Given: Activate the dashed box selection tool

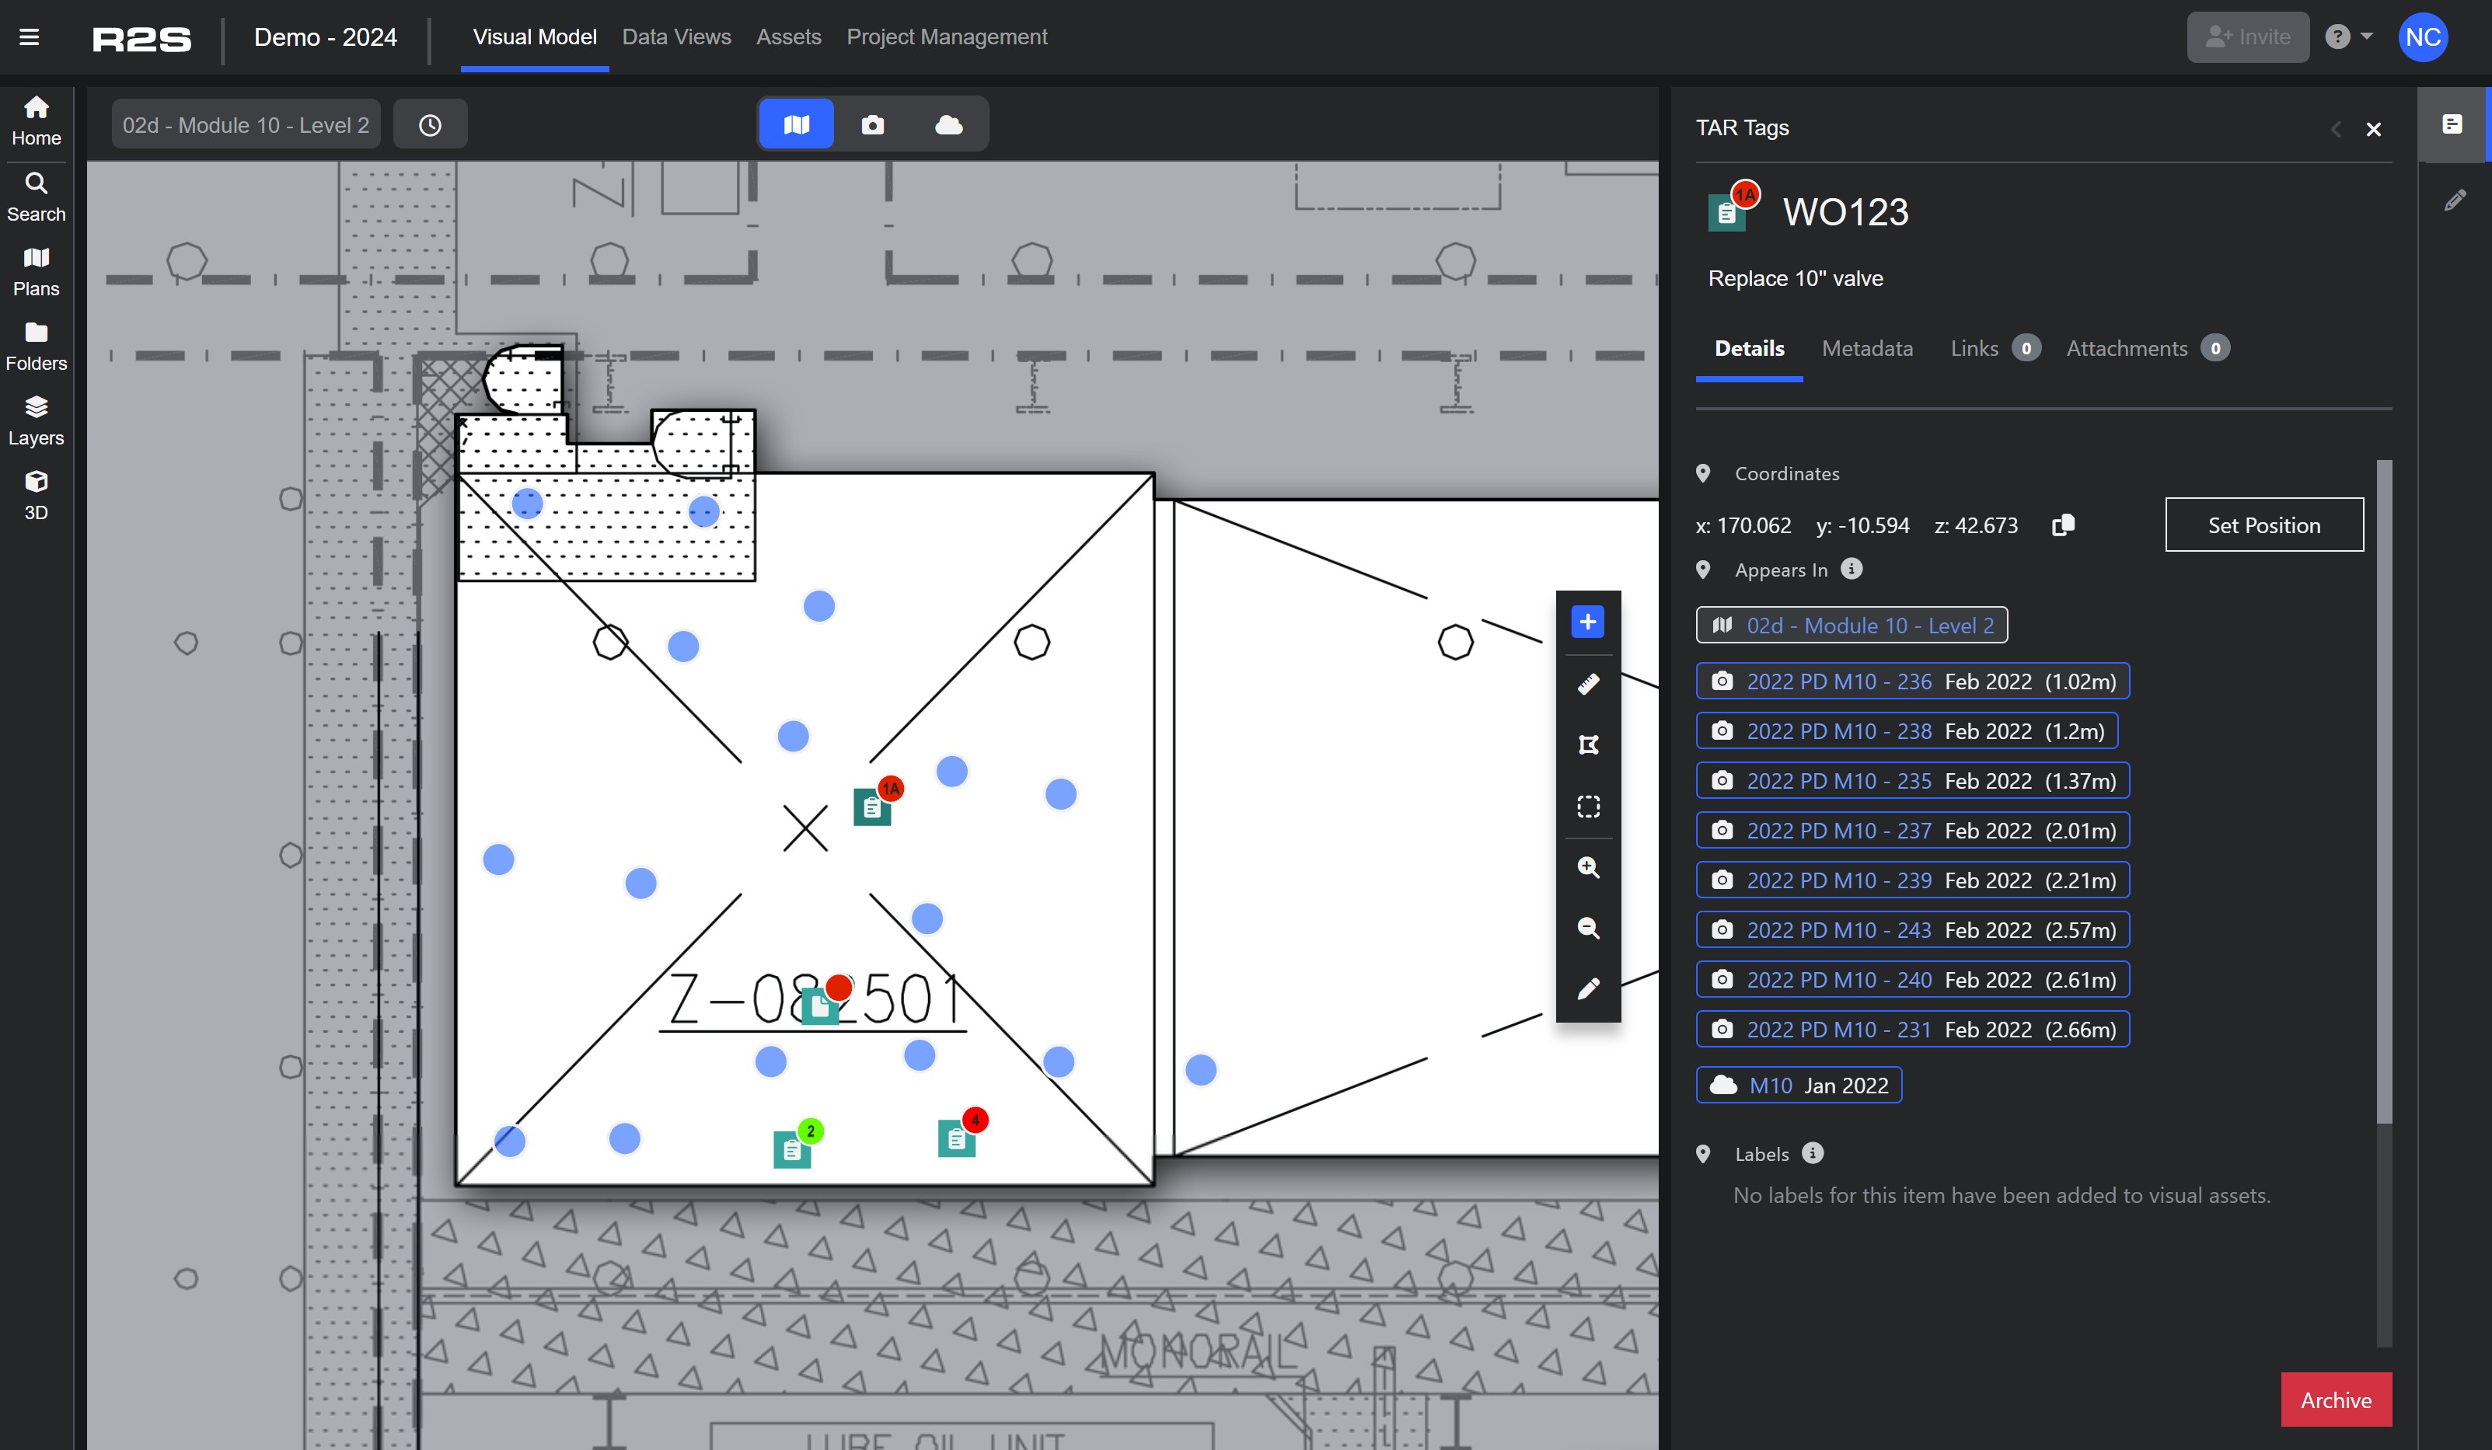Looking at the screenshot, I should 1587,807.
